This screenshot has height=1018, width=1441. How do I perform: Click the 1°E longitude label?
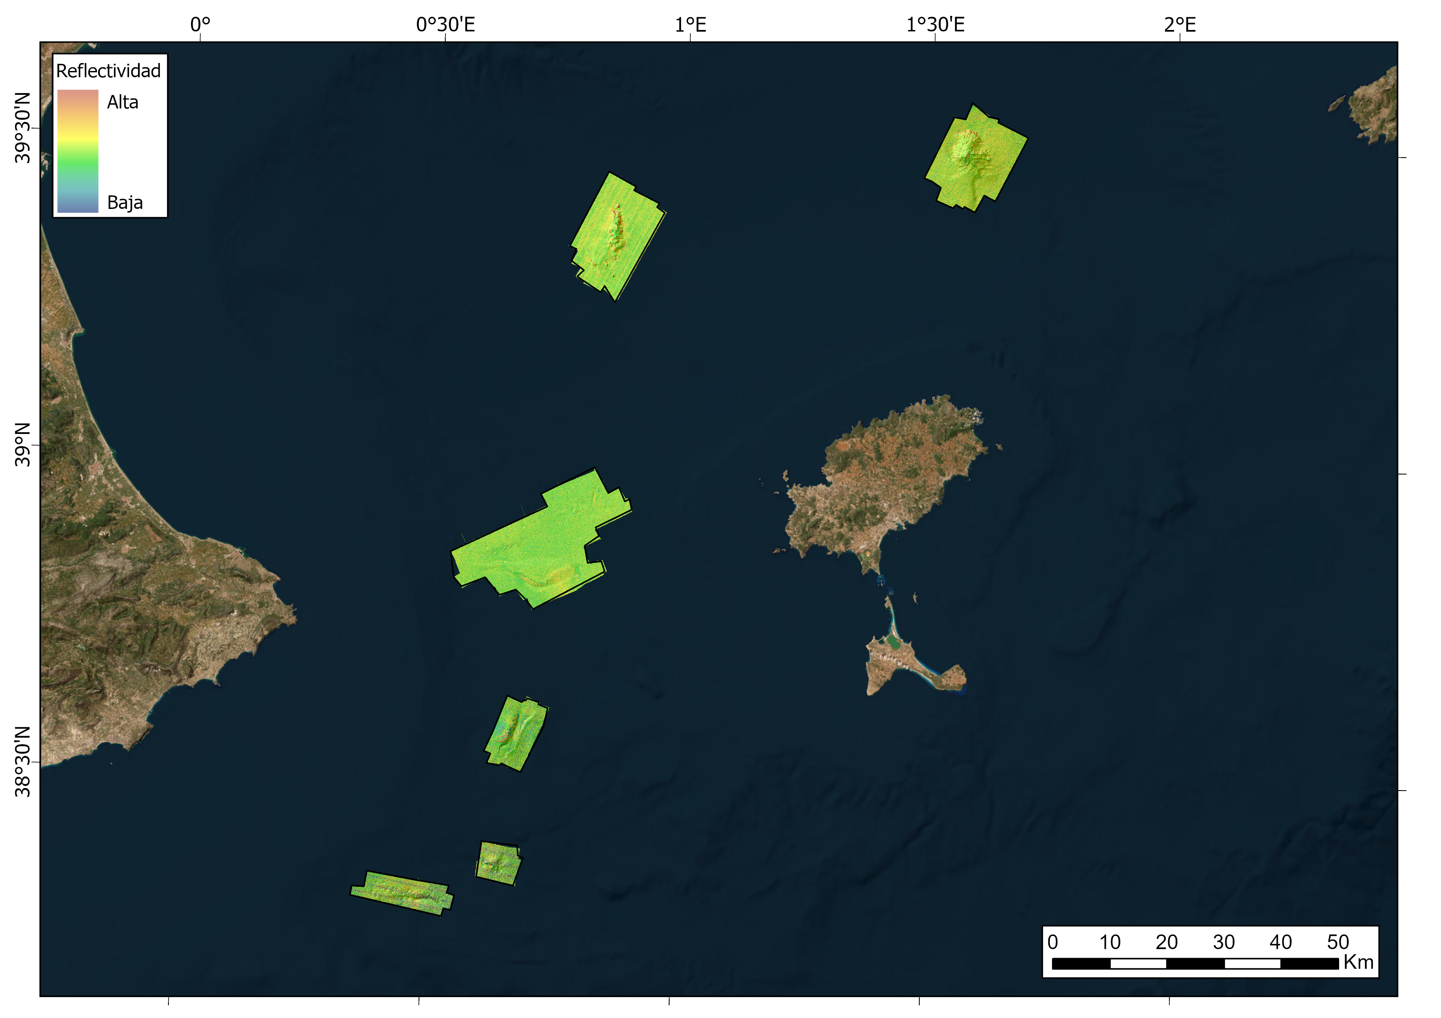click(691, 25)
